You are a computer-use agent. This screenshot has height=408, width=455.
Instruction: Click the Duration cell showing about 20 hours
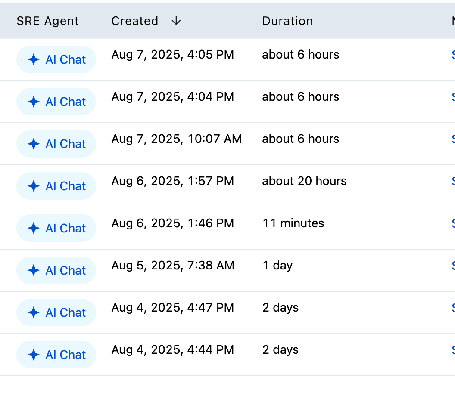point(304,181)
